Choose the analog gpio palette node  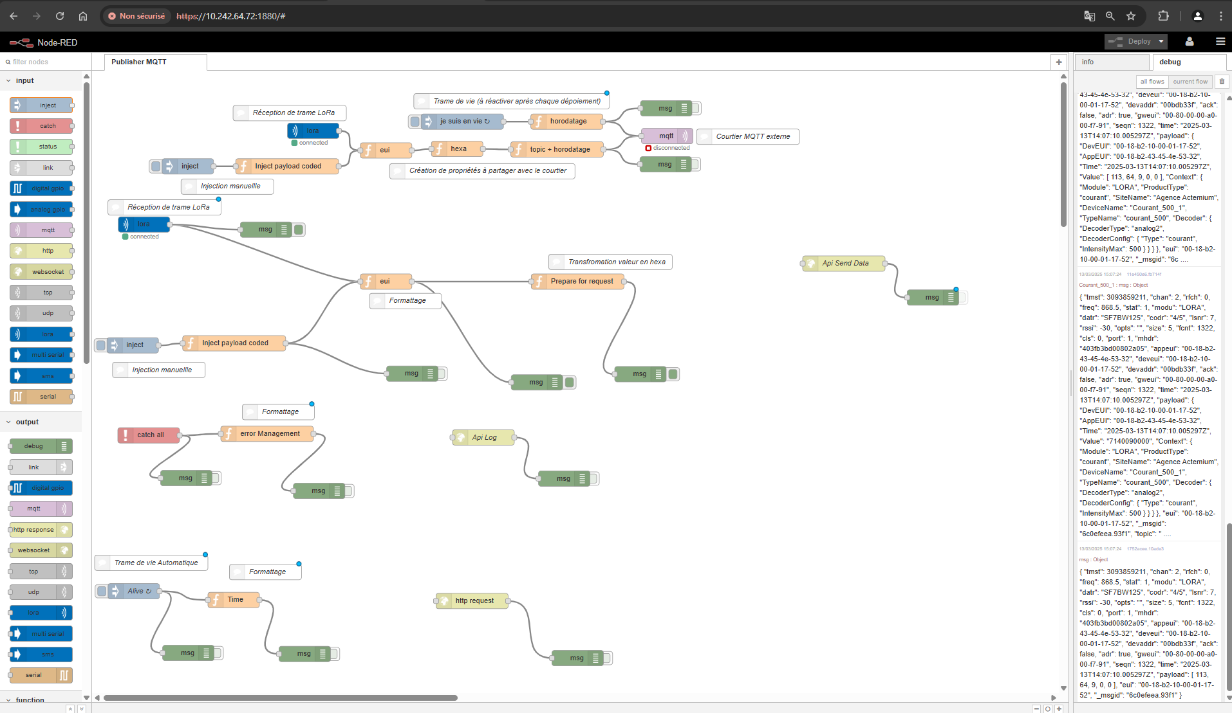click(41, 210)
